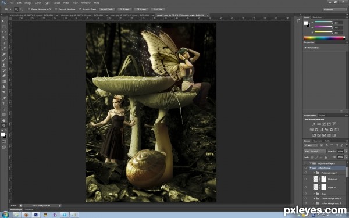
Task: Open the File menu
Action: click(12, 3)
